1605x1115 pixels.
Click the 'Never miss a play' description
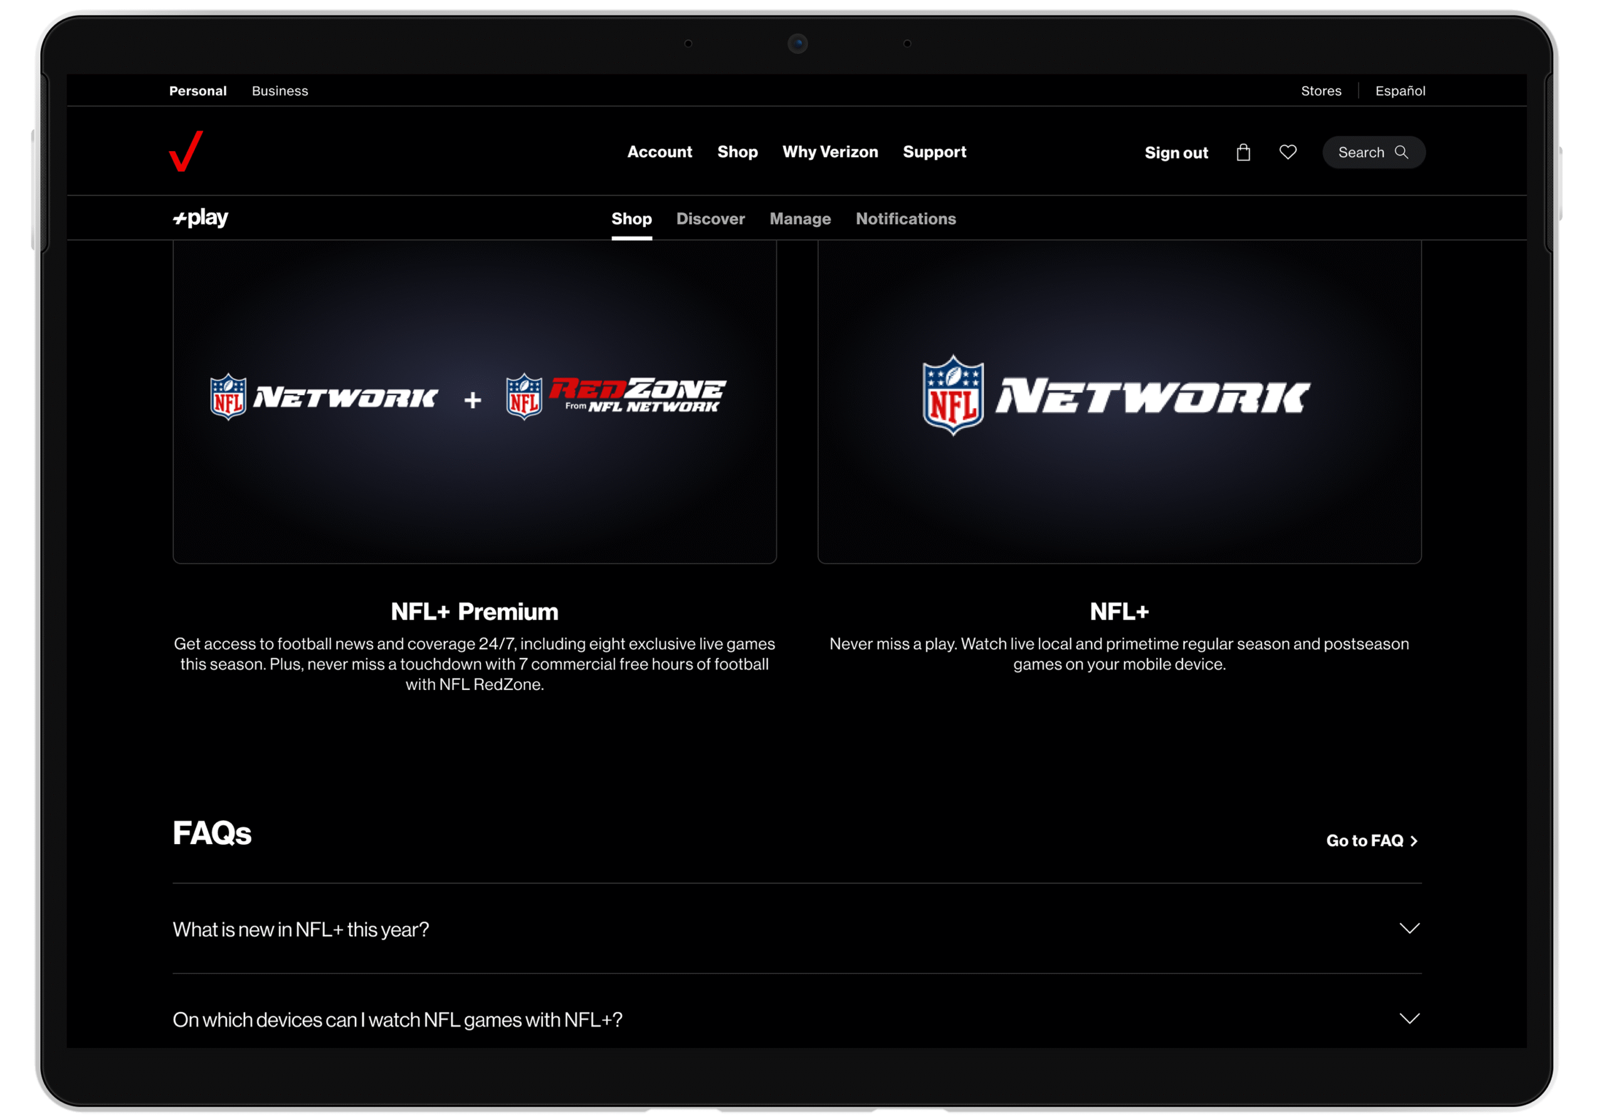tap(1118, 653)
